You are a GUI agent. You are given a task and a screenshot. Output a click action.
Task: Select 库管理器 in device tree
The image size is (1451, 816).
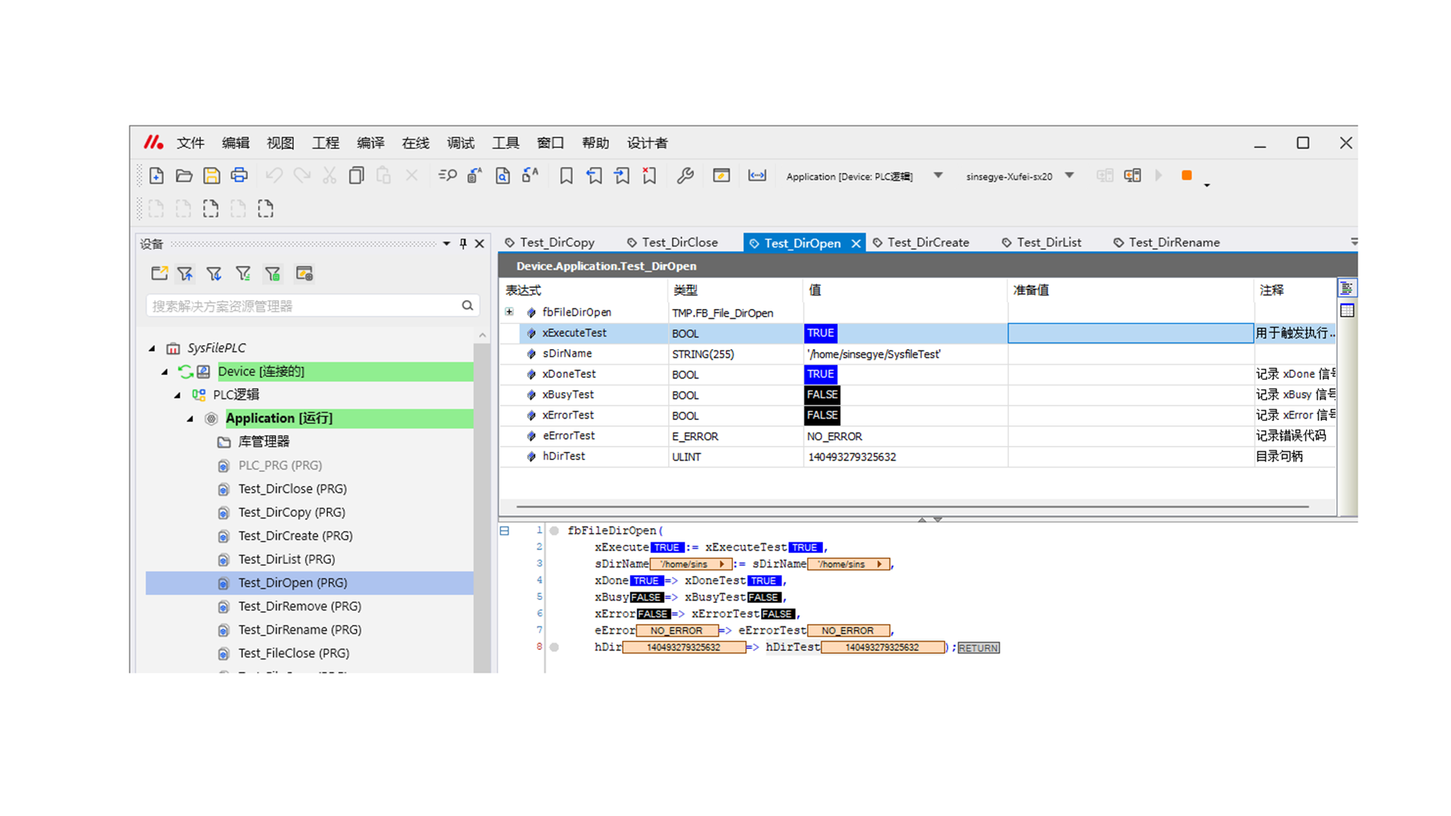(264, 441)
